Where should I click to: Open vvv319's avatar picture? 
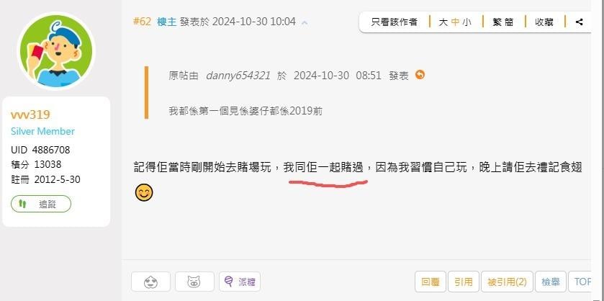coord(56,51)
